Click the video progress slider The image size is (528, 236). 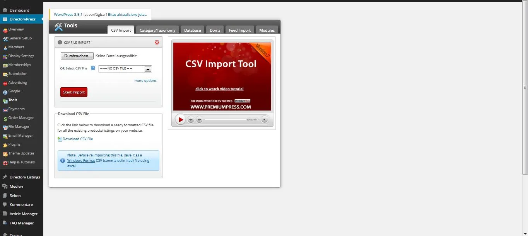click(225, 120)
